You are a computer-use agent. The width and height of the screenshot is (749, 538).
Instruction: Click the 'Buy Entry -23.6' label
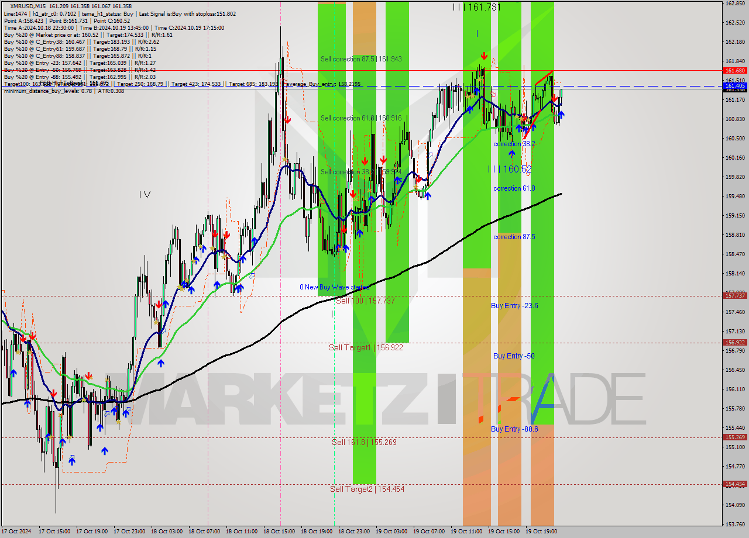pos(514,306)
